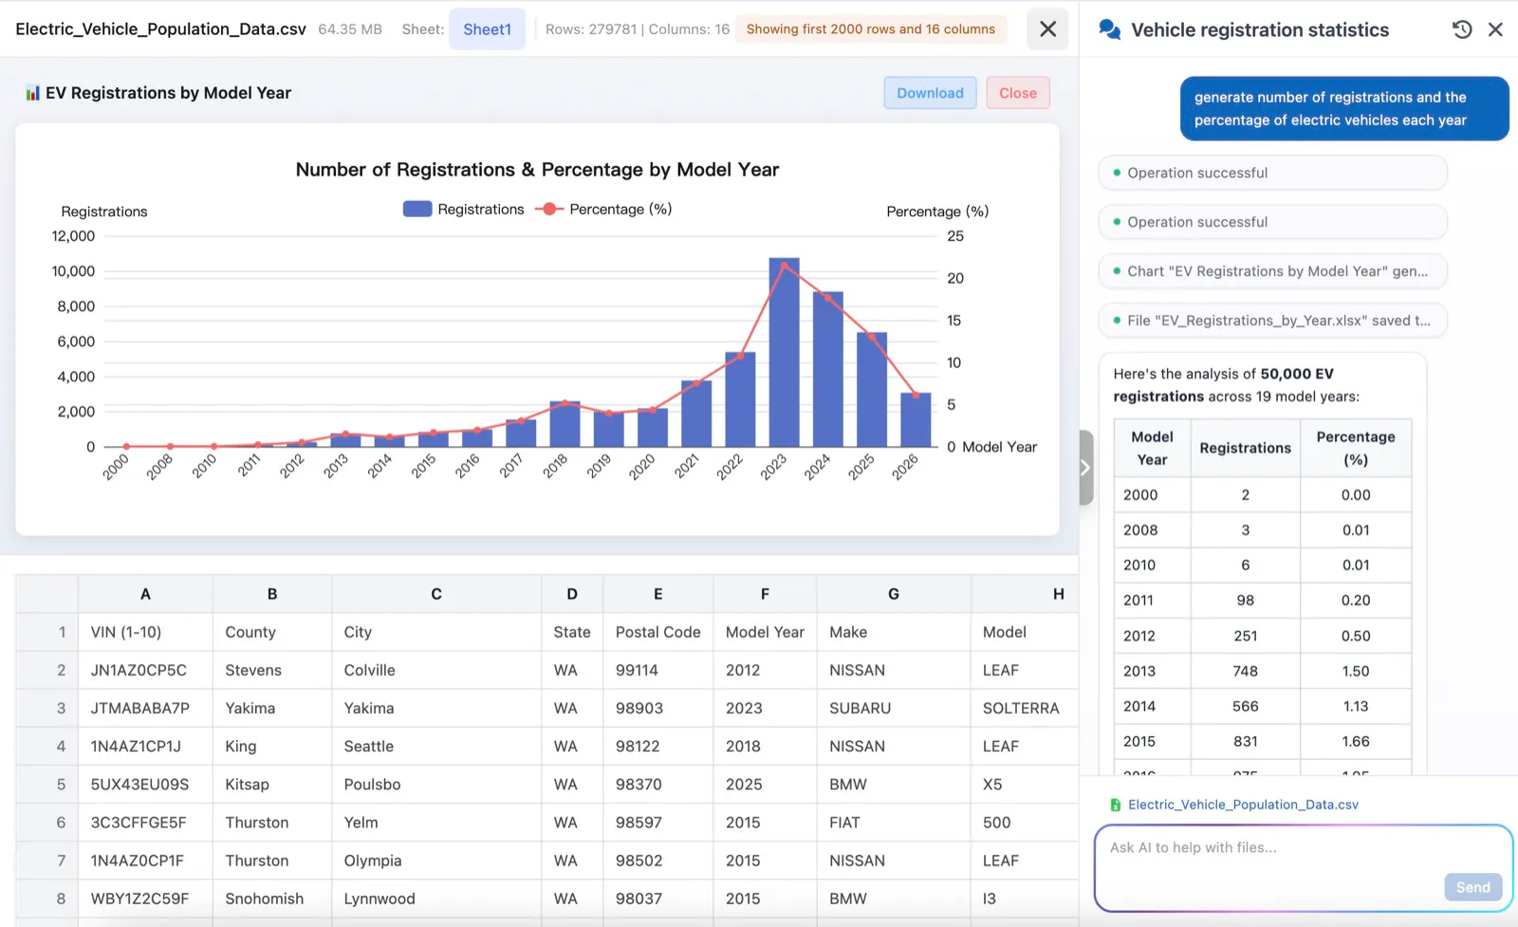Viewport: 1518px width, 927px height.
Task: Click the 2023 bar in the chart
Action: (x=784, y=352)
